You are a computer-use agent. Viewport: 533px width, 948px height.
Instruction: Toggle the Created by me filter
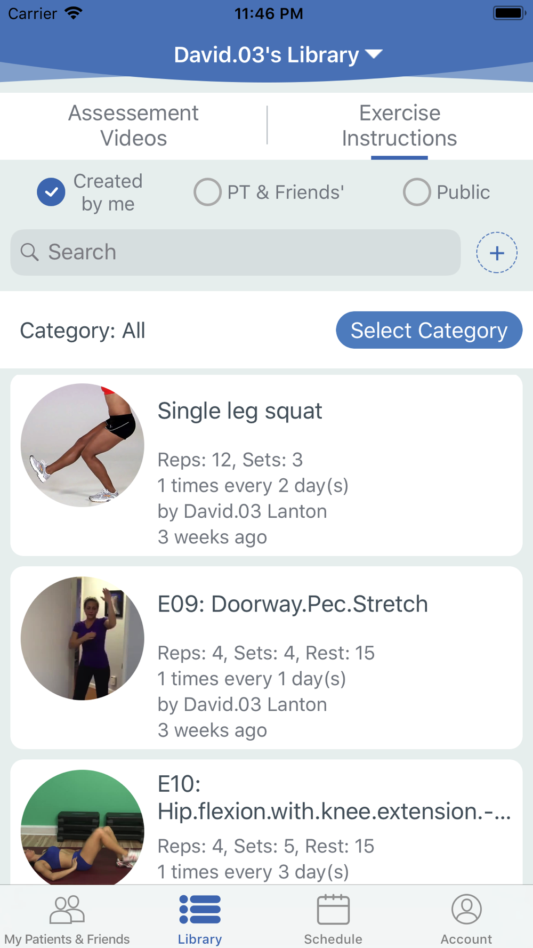pos(51,192)
